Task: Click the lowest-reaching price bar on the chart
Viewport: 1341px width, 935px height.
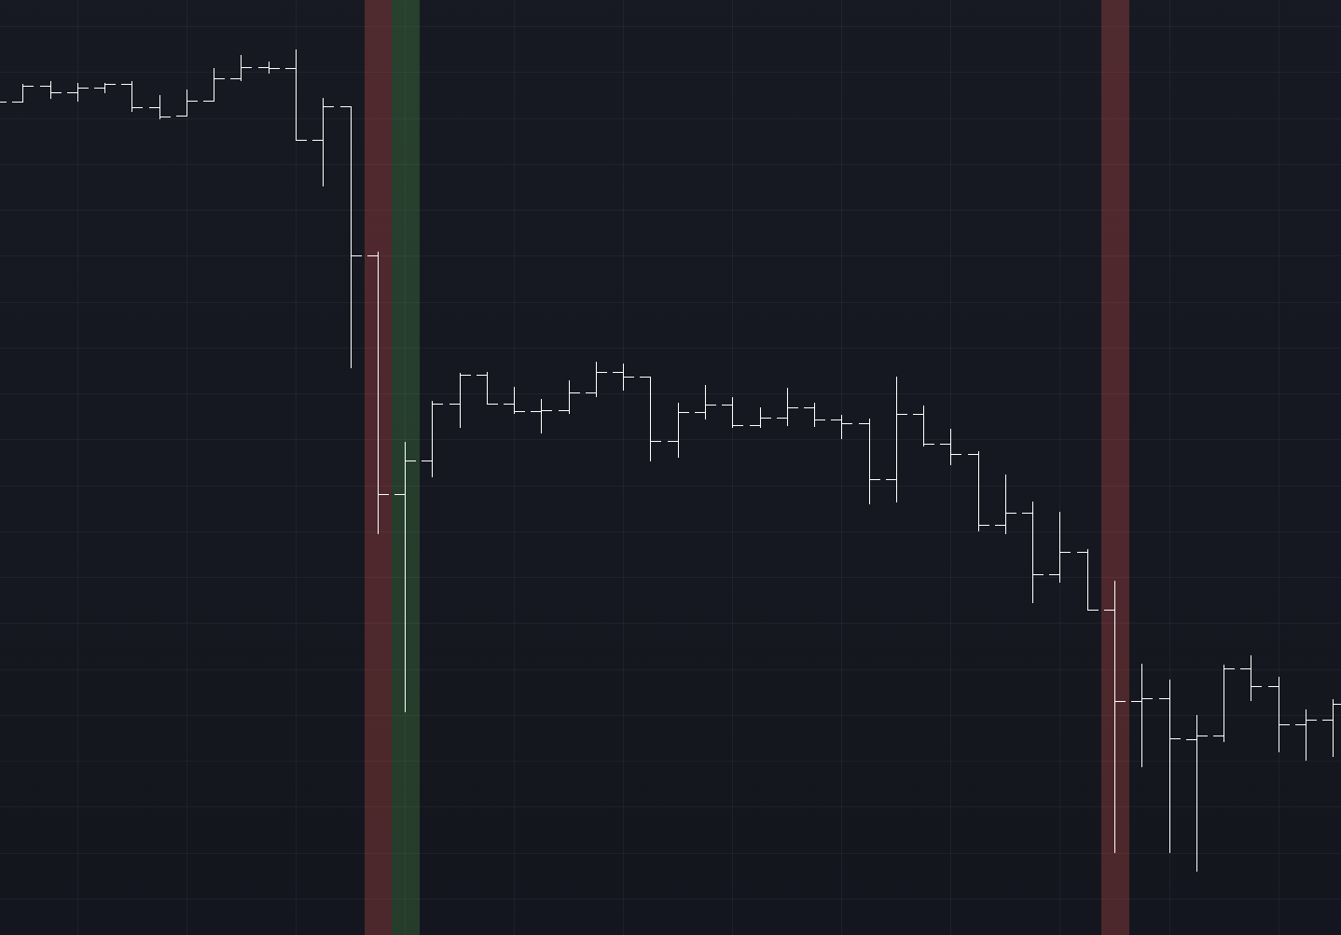Action: [x=1196, y=792]
